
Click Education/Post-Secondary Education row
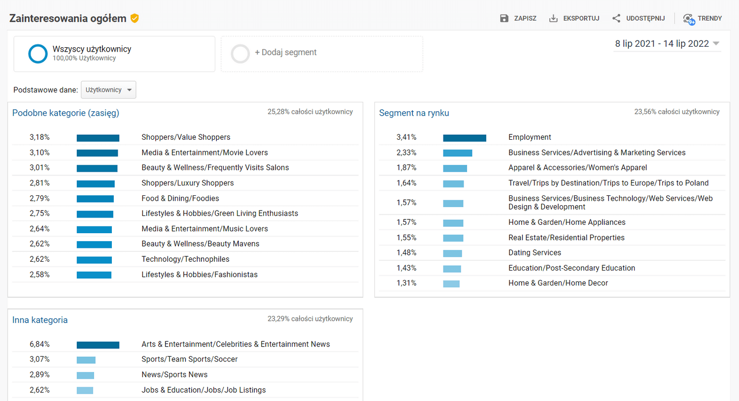(x=552, y=268)
